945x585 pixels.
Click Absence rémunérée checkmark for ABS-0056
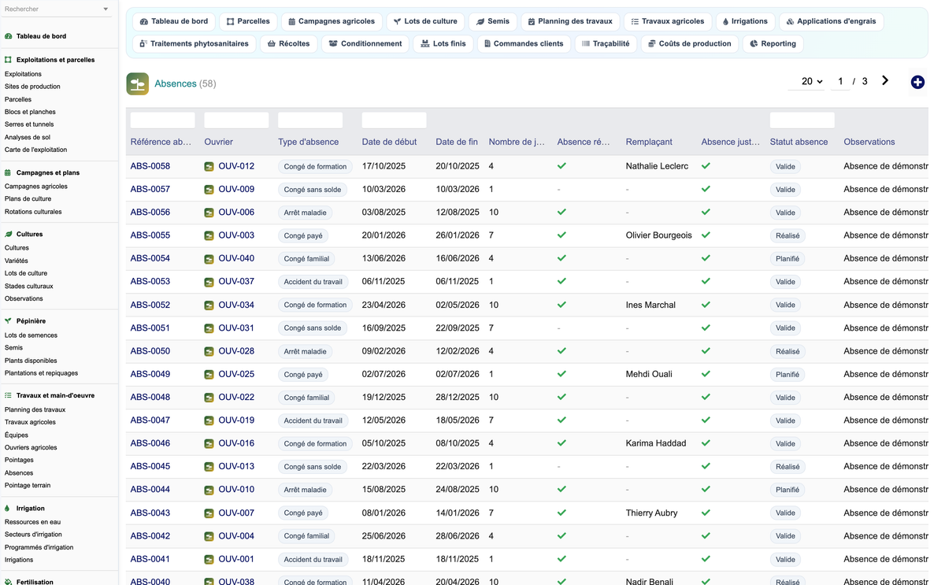coord(561,212)
